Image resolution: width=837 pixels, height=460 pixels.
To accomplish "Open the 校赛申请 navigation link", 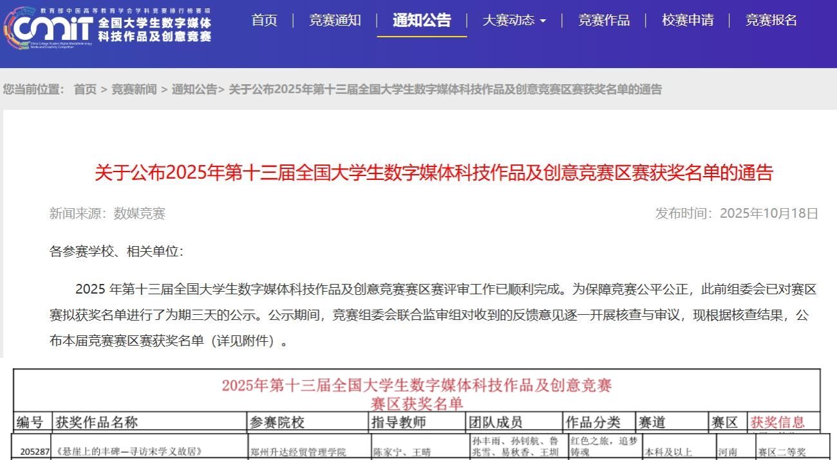I will tap(688, 21).
